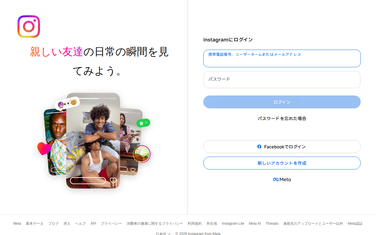The image size is (376, 235).
Task: Click the Meta infinity logo below the buttons
Action: (276, 179)
